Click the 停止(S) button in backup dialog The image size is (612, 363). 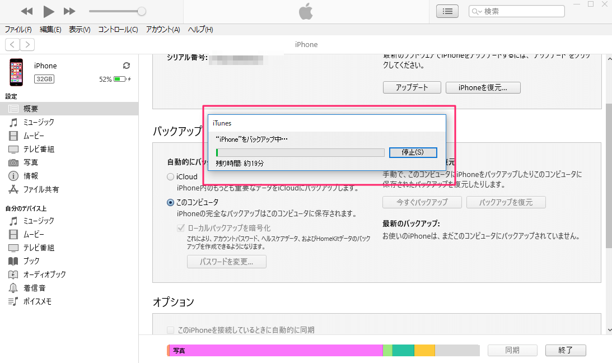point(413,152)
